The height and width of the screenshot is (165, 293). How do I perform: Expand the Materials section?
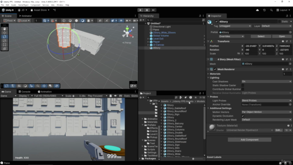coord(208,74)
